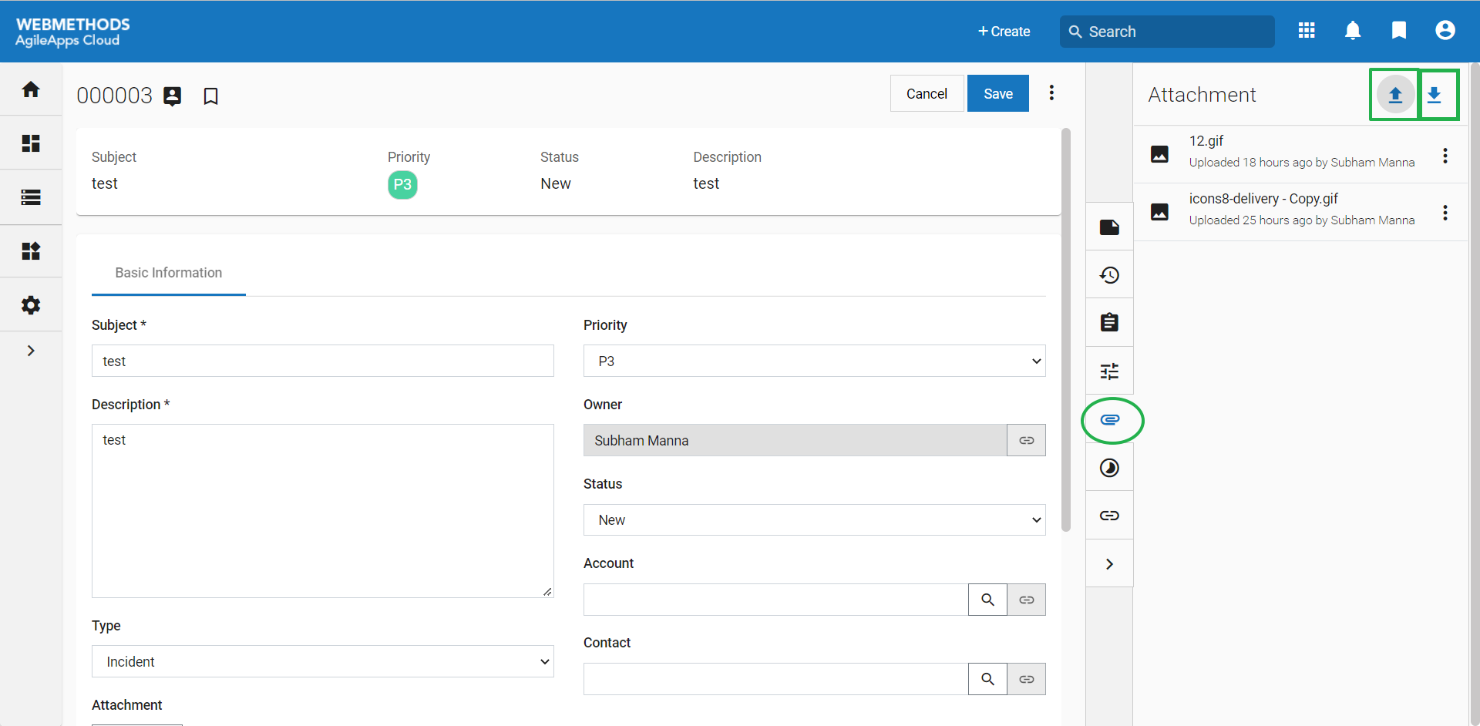Click the link icon beside Account field

point(1027,600)
